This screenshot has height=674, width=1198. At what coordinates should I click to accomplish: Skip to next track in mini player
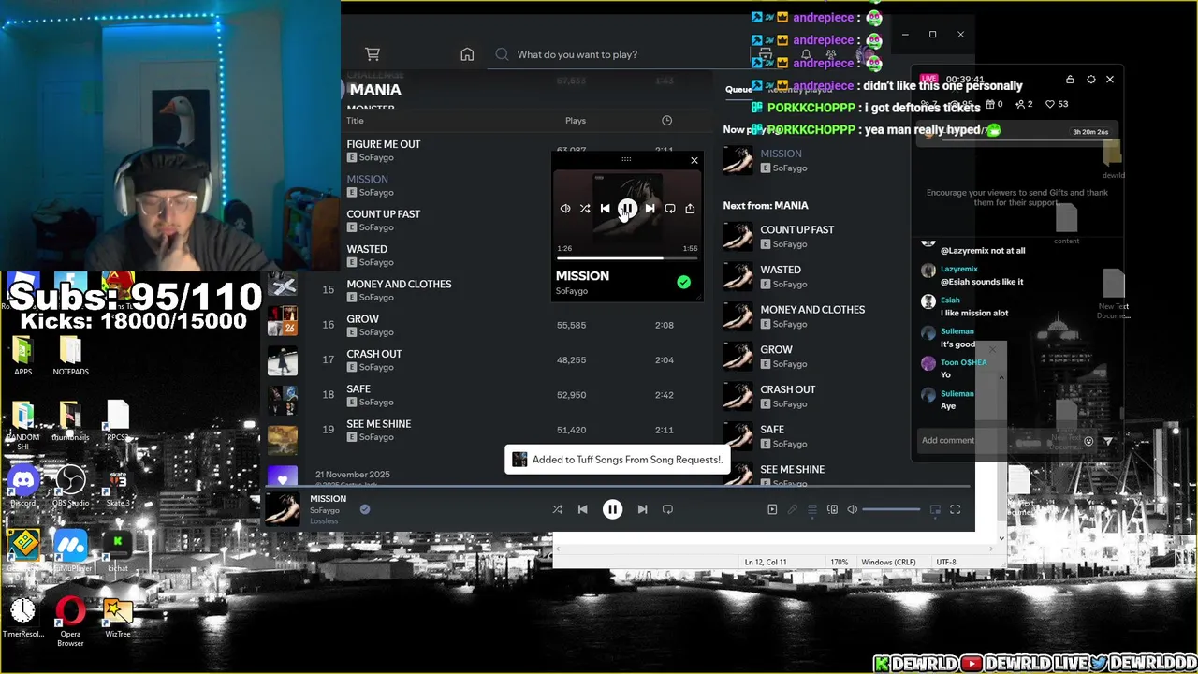coord(650,209)
